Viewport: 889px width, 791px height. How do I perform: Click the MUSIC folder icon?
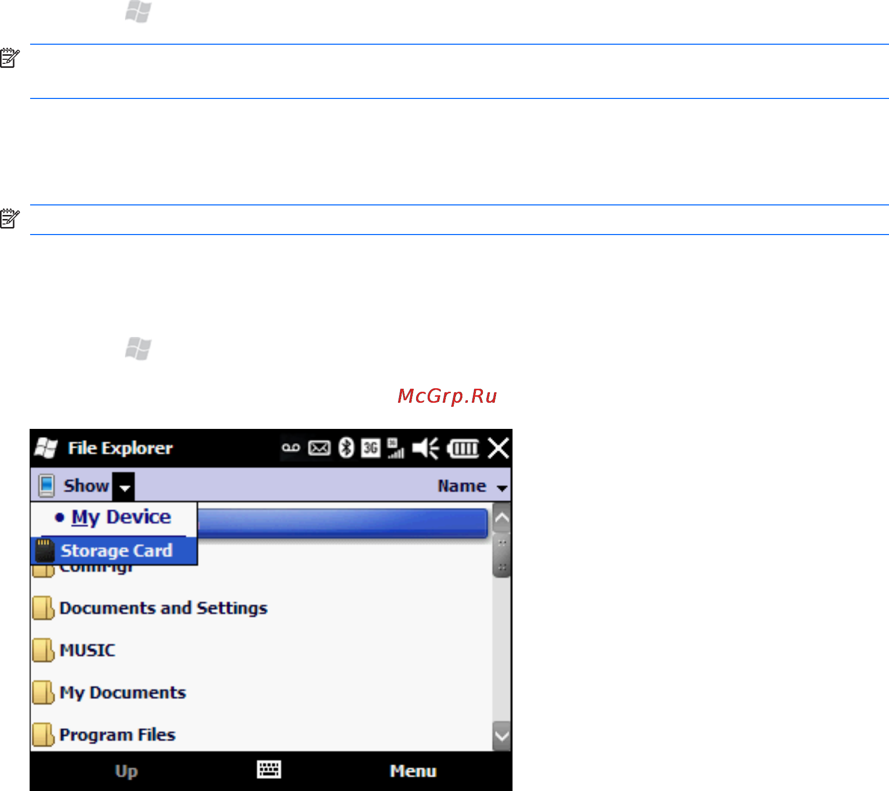pyautogui.click(x=43, y=650)
